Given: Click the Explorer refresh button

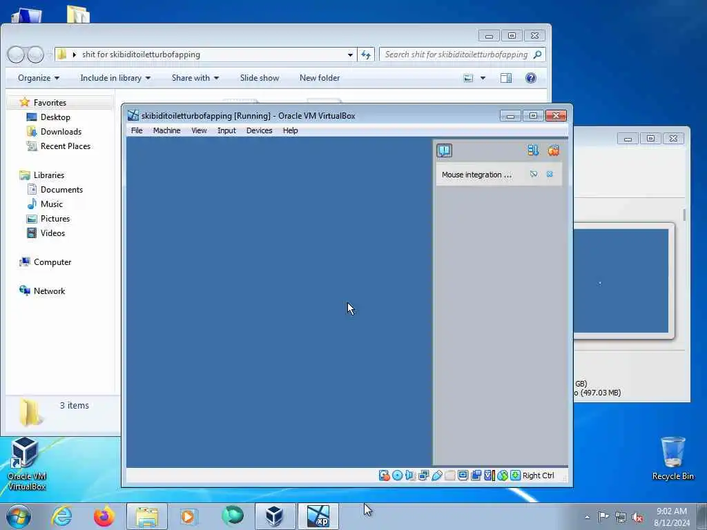Looking at the screenshot, I should (366, 55).
